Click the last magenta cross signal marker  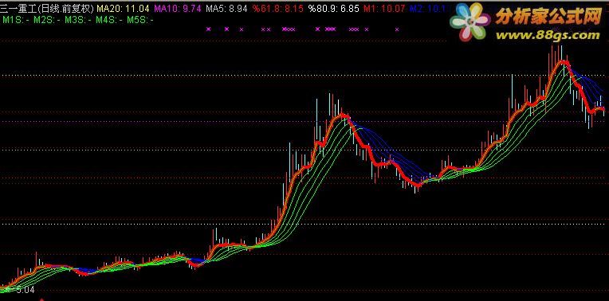(396, 29)
